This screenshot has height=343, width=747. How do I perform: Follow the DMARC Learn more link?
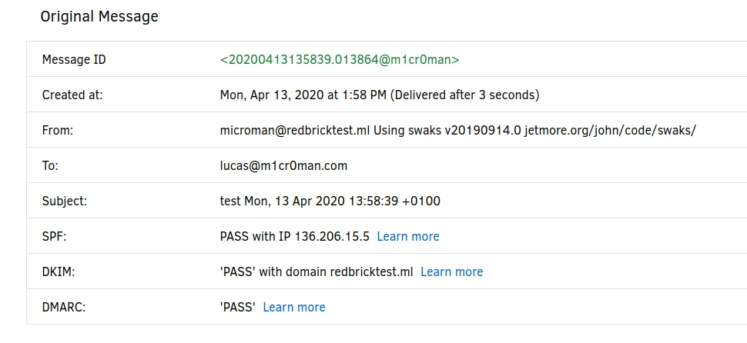pyautogui.click(x=294, y=307)
